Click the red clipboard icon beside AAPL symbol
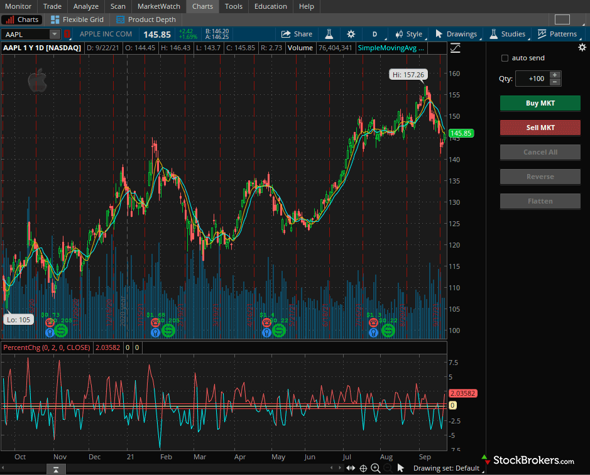The width and height of the screenshot is (590, 475). (x=67, y=34)
